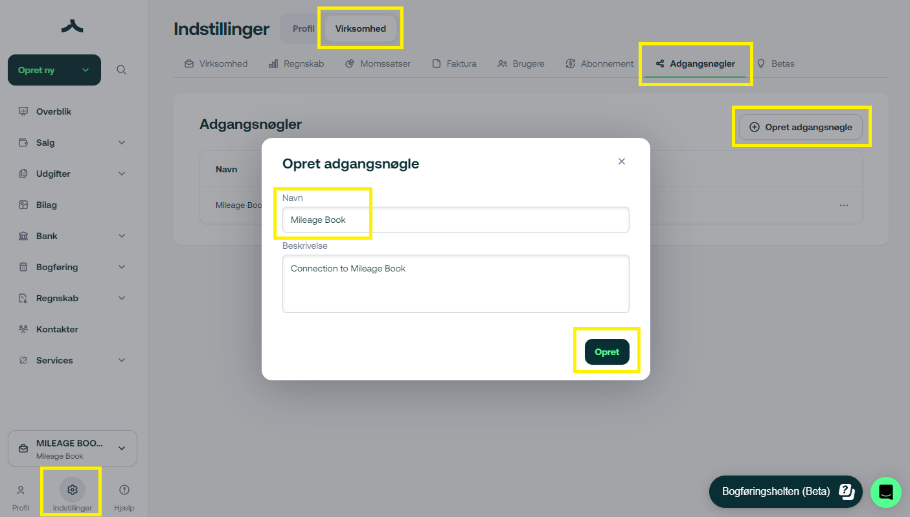Expand the Udgifter menu chevron
Viewport: 910px width, 517px height.
tap(122, 174)
